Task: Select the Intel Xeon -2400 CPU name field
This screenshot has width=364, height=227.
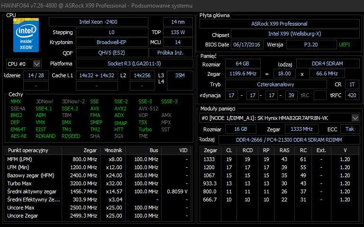Action: [x=98, y=22]
